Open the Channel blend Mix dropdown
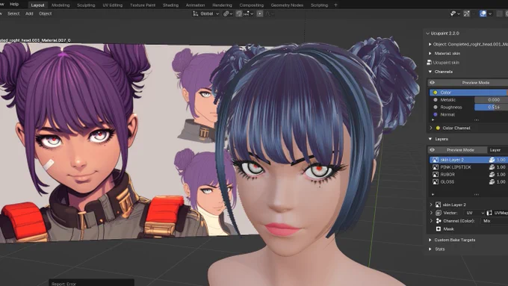Screen dimensions: 508x286 [495, 221]
